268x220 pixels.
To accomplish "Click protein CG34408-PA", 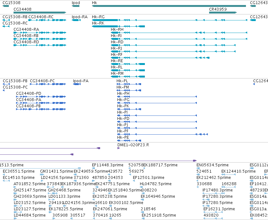I will 41,103.
